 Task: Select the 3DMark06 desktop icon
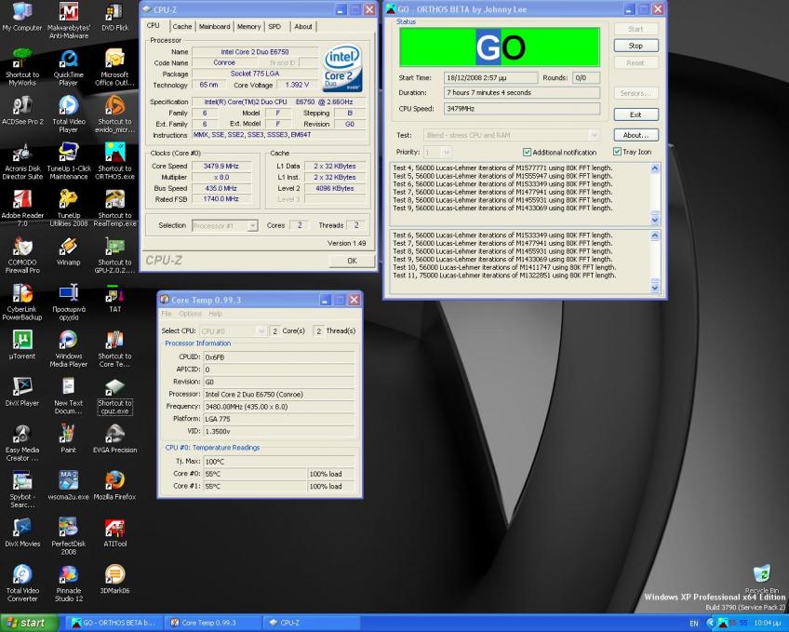click(114, 579)
